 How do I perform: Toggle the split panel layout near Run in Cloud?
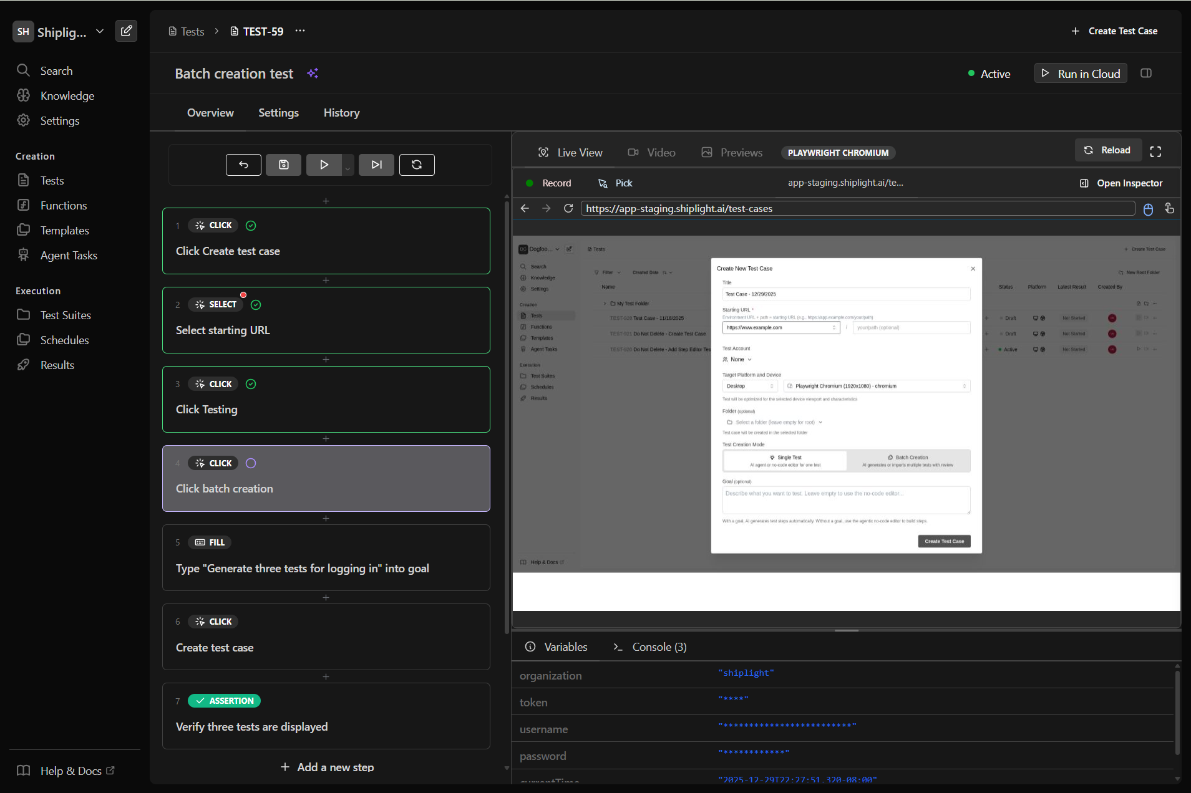(x=1145, y=73)
